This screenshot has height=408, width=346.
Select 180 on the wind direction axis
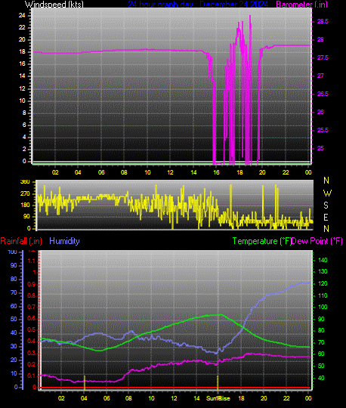(25, 205)
